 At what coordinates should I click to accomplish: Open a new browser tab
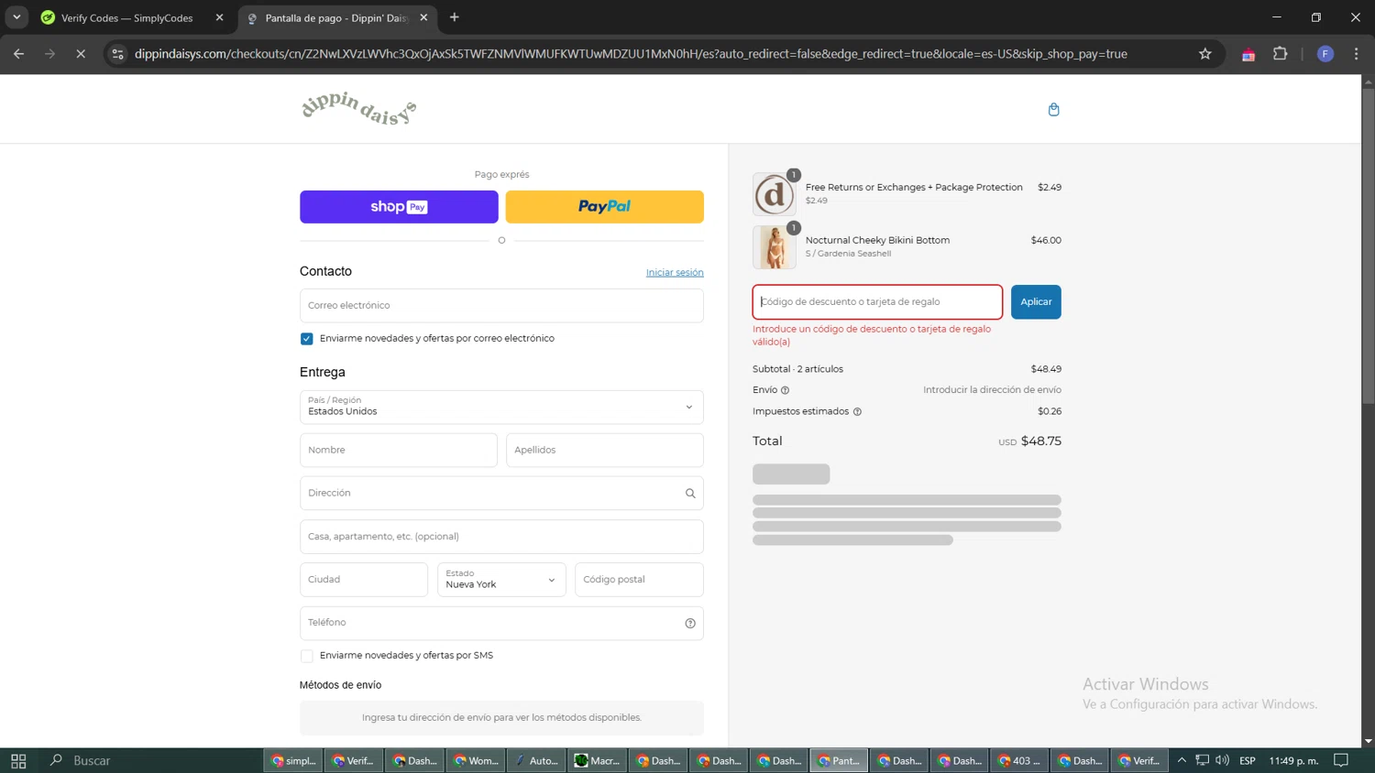(x=455, y=17)
